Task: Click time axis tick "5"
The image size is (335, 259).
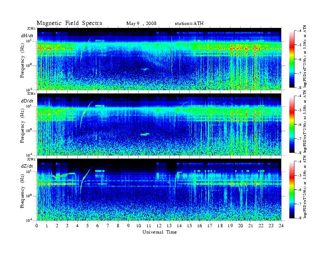Action: tap(88, 226)
